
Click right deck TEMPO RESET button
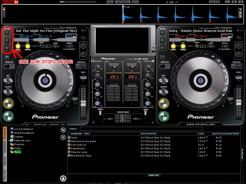[231, 102]
